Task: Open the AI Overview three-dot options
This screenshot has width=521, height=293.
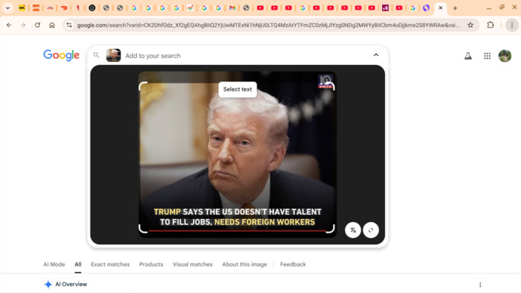Action: (480, 285)
